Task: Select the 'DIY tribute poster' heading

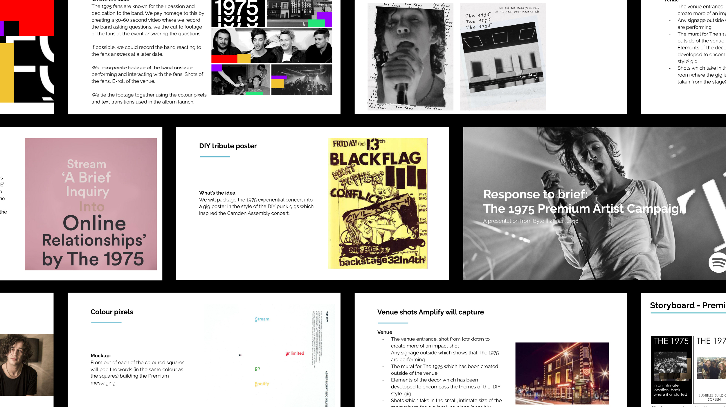Action: [228, 146]
